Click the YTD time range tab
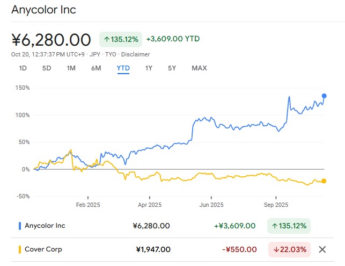345x266 pixels. (123, 68)
